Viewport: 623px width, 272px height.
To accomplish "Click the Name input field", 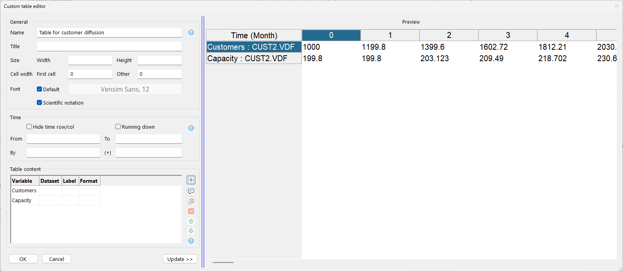I will tap(109, 33).
